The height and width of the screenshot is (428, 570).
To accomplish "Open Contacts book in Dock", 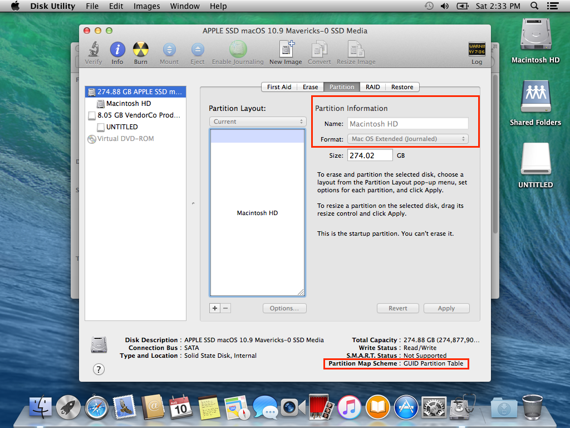I will [153, 407].
